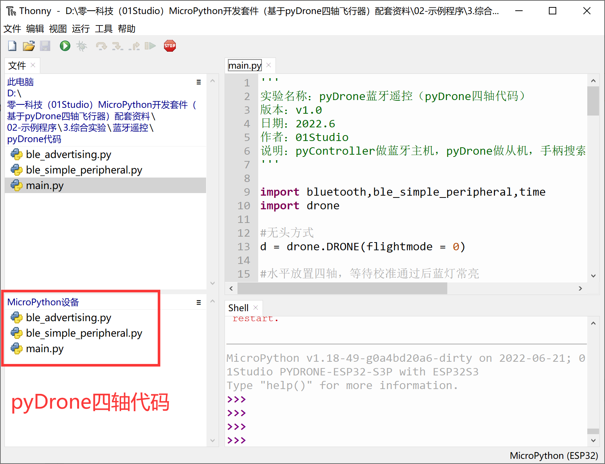605x464 pixels.
Task: Select the ble_advertising.py icon under 此电脑
Action: tap(17, 154)
